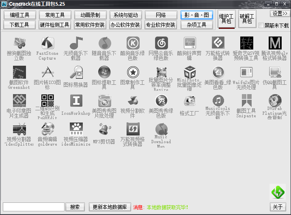Screen dimensions: 291x215
Task: Select the 影·音·图 category
Action: [x=197, y=15]
